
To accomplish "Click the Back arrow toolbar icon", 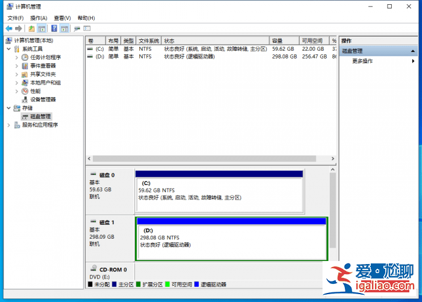I will tap(9, 28).
